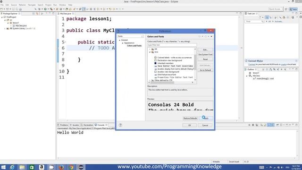Open the Refactor menu
This screenshot has height=170, width=302.
coord(22,5)
